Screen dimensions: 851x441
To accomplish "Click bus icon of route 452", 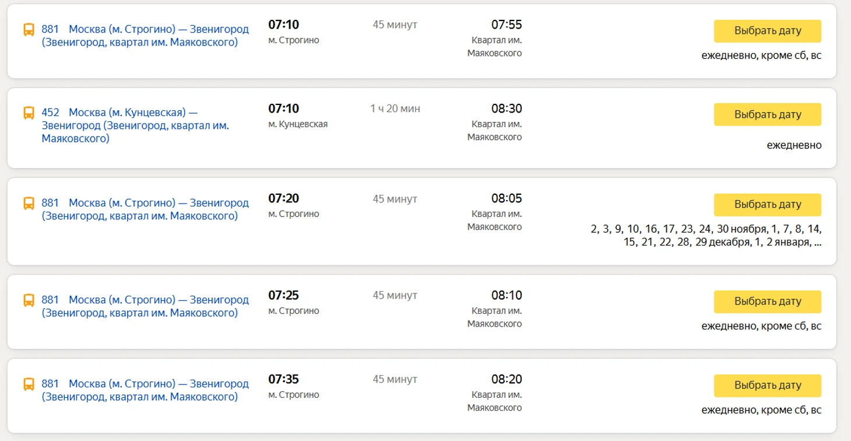I will coord(29,113).
